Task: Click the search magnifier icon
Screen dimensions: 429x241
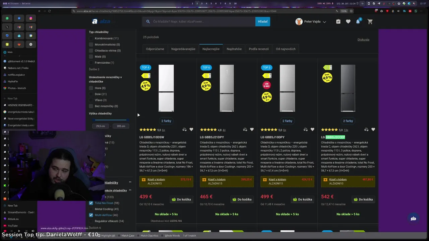Action: (x=148, y=21)
